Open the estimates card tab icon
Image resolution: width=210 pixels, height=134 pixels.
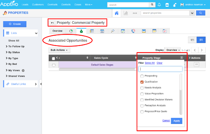tap(92, 31)
